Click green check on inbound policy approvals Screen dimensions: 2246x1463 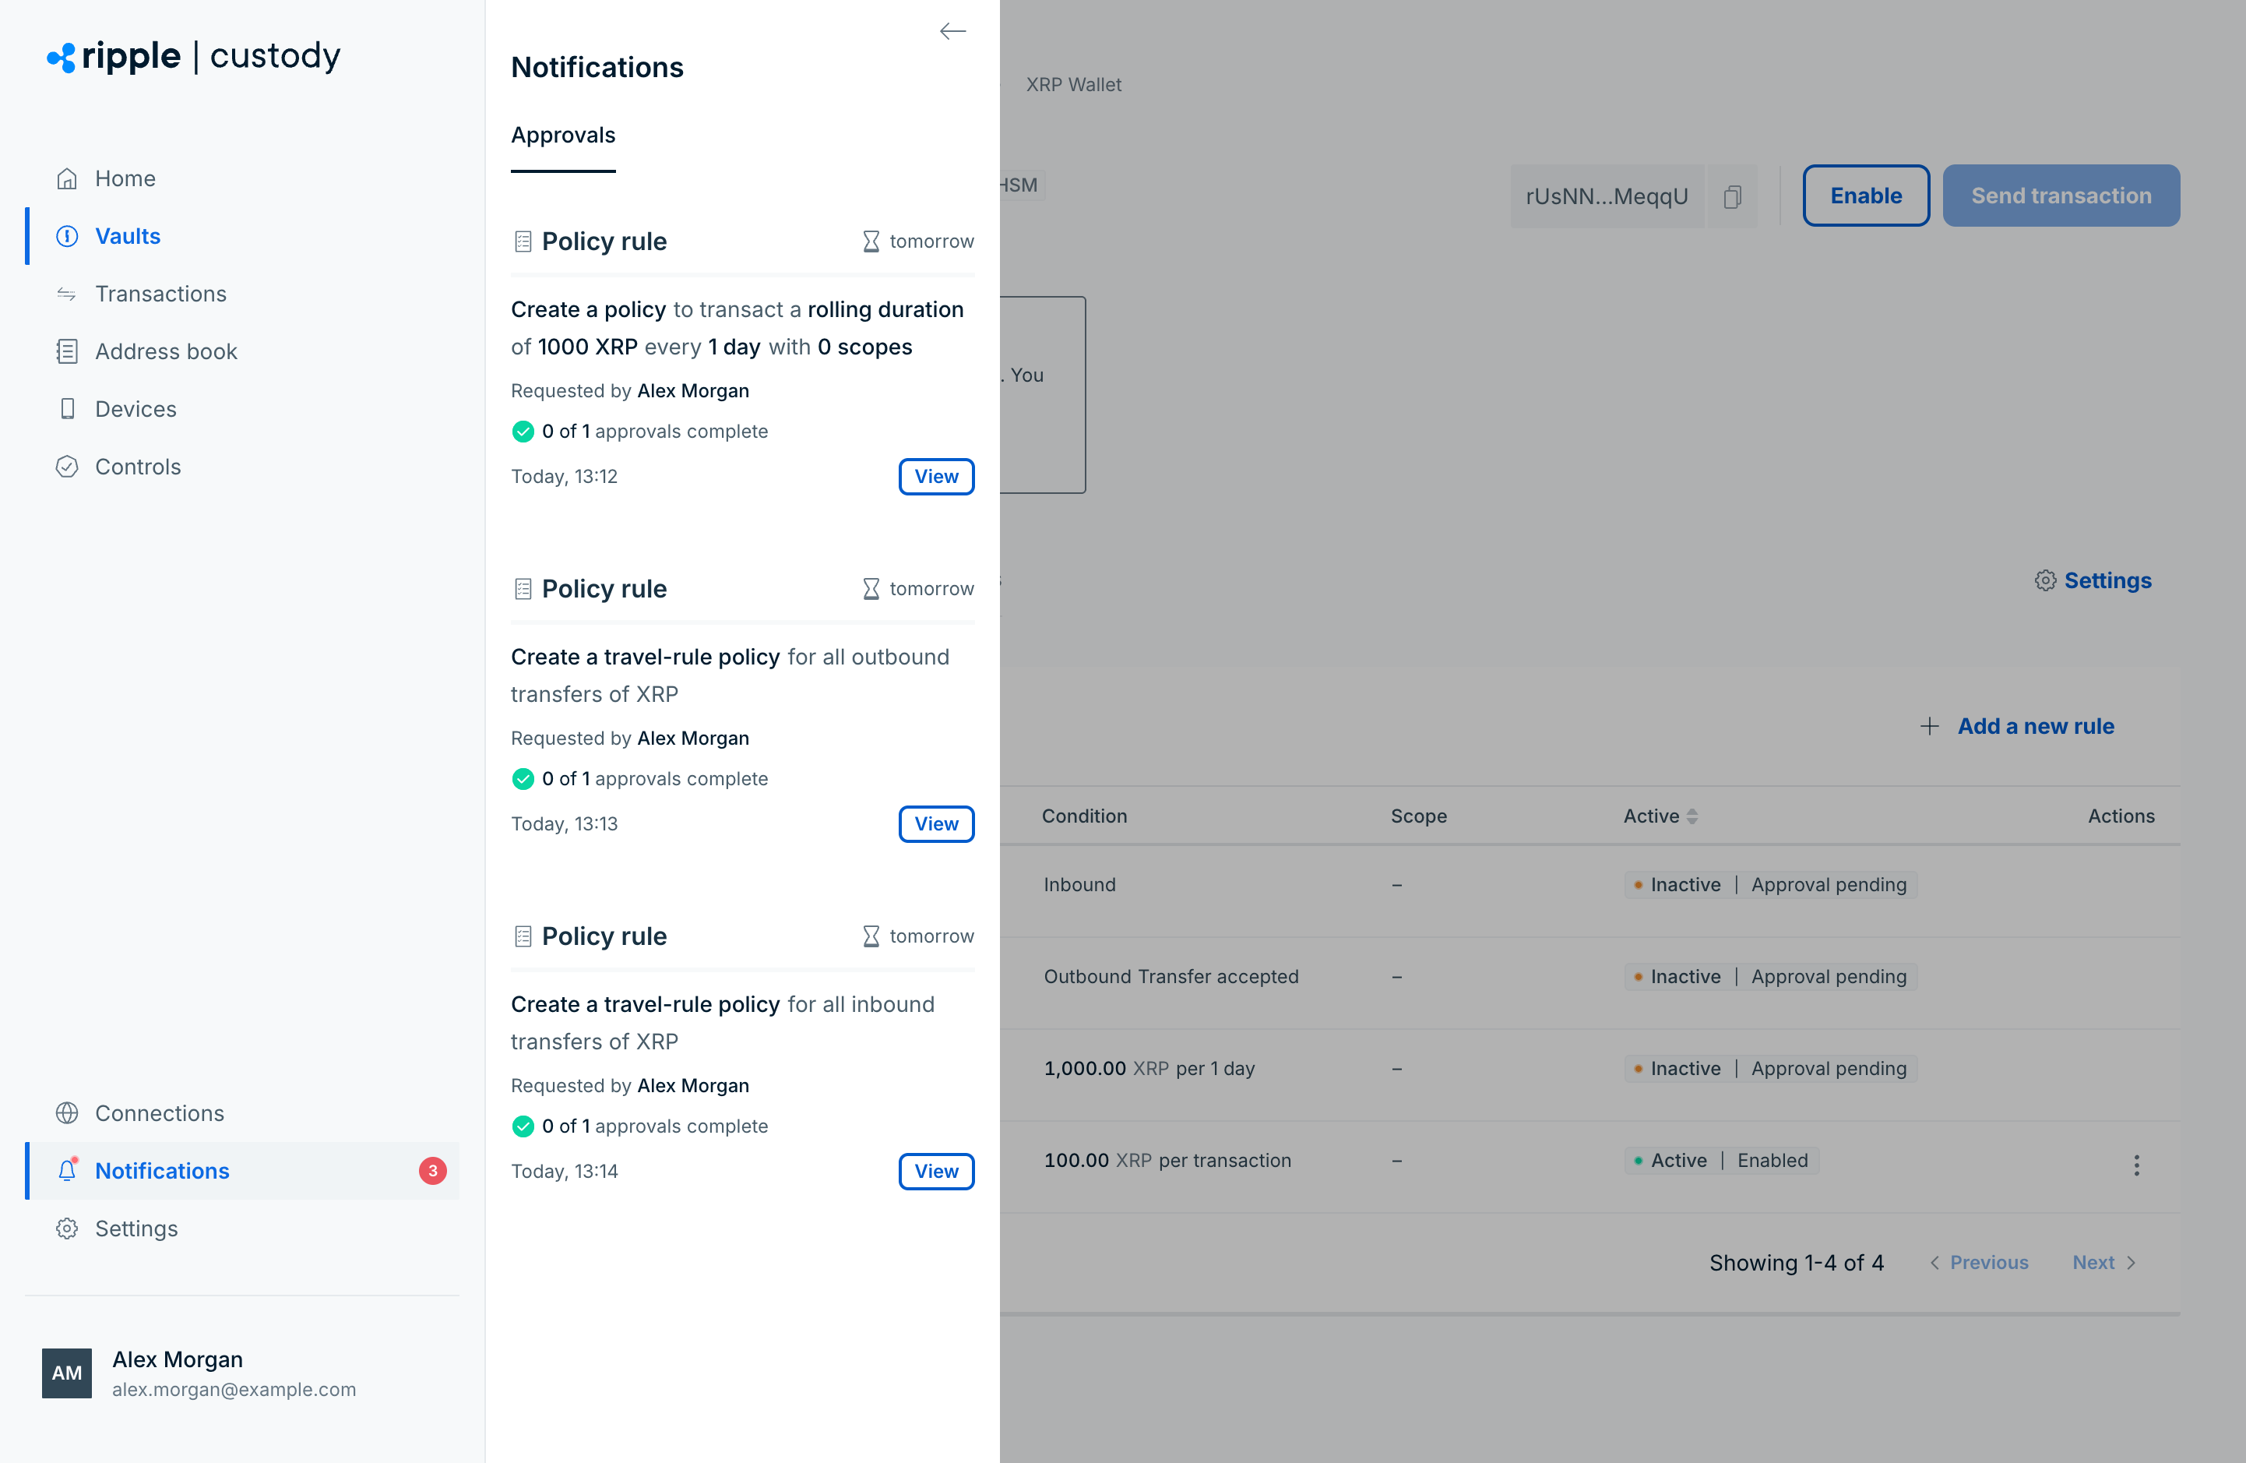click(x=523, y=1126)
